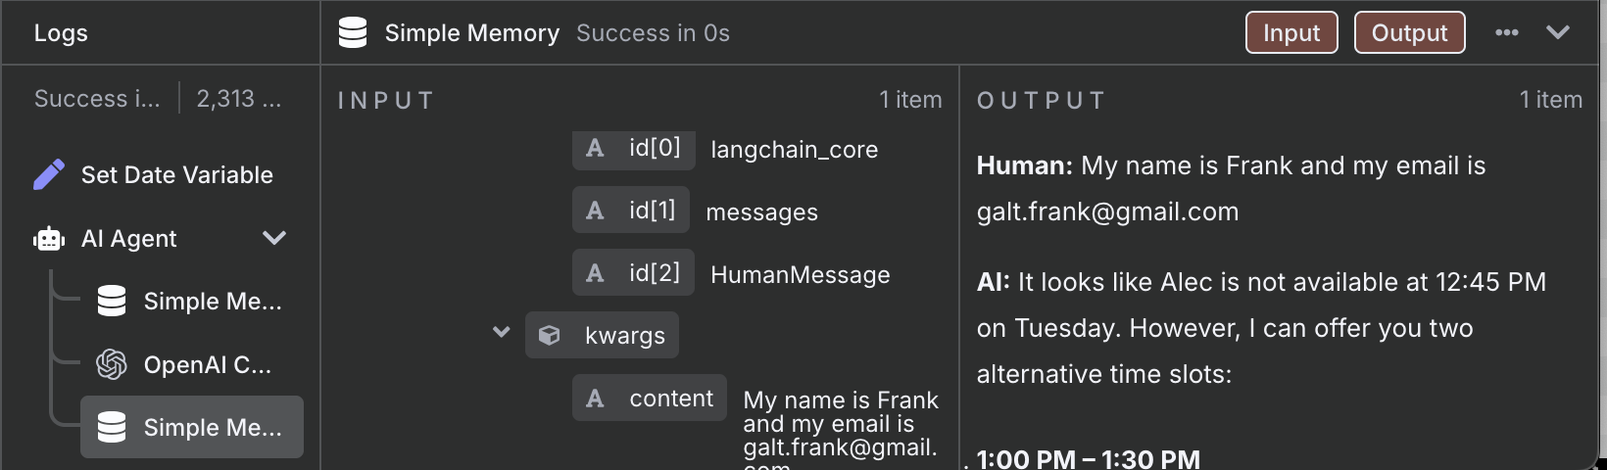
Task: Toggle the Output panel button
Action: point(1409,32)
